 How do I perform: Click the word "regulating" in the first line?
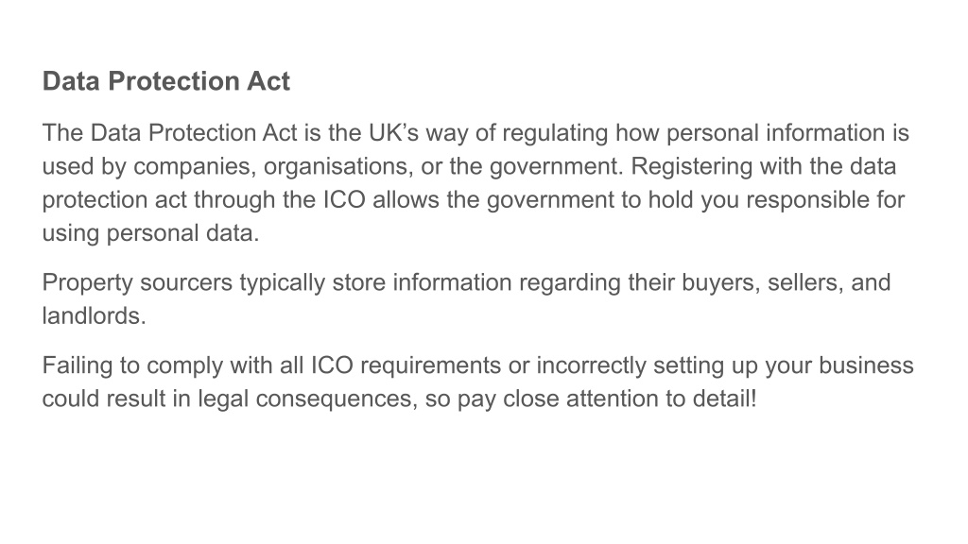pos(555,134)
